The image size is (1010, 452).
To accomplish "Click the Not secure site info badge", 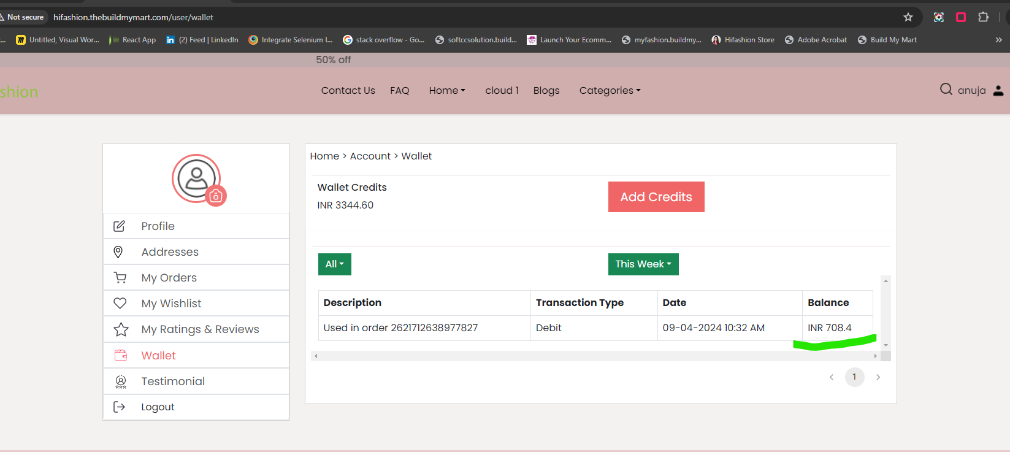I will [23, 17].
